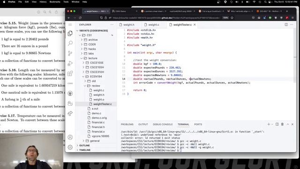Open the DEBUG CONSOLE tab
The height and width of the screenshot is (169, 300).
pyautogui.click(x=163, y=124)
